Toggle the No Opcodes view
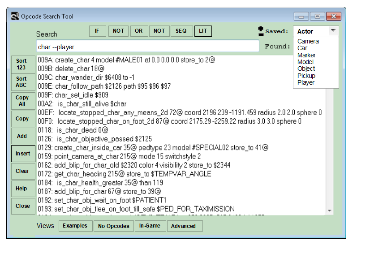The width and height of the screenshot is (370, 258). pyautogui.click(x=114, y=226)
